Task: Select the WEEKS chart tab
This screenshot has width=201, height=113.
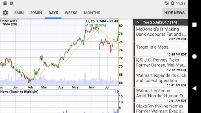Action: [x=71, y=13]
